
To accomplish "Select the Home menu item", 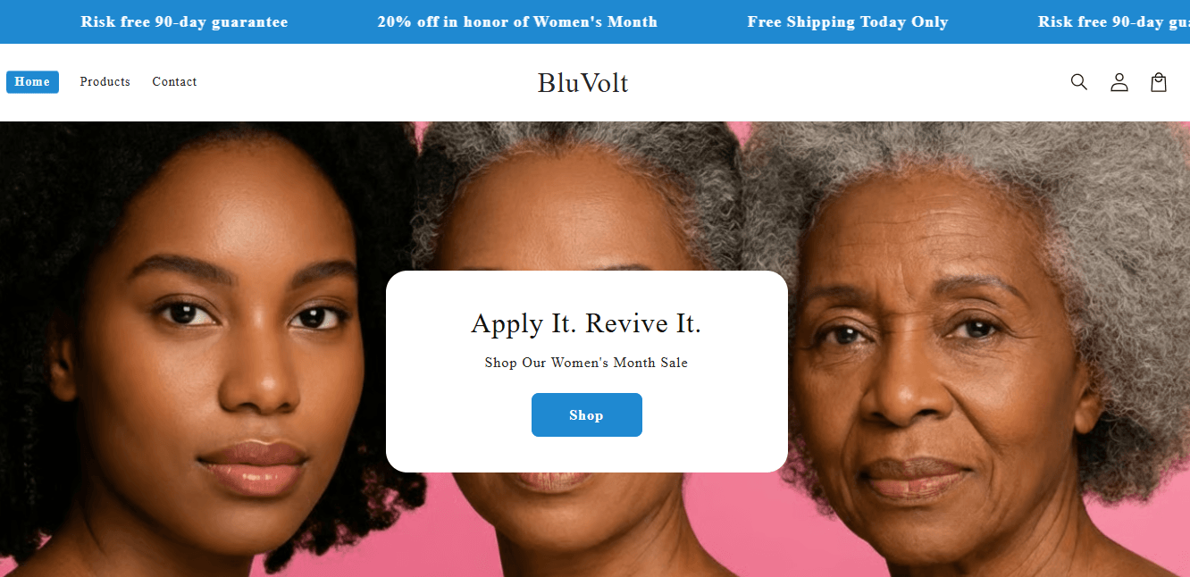I will [x=32, y=82].
